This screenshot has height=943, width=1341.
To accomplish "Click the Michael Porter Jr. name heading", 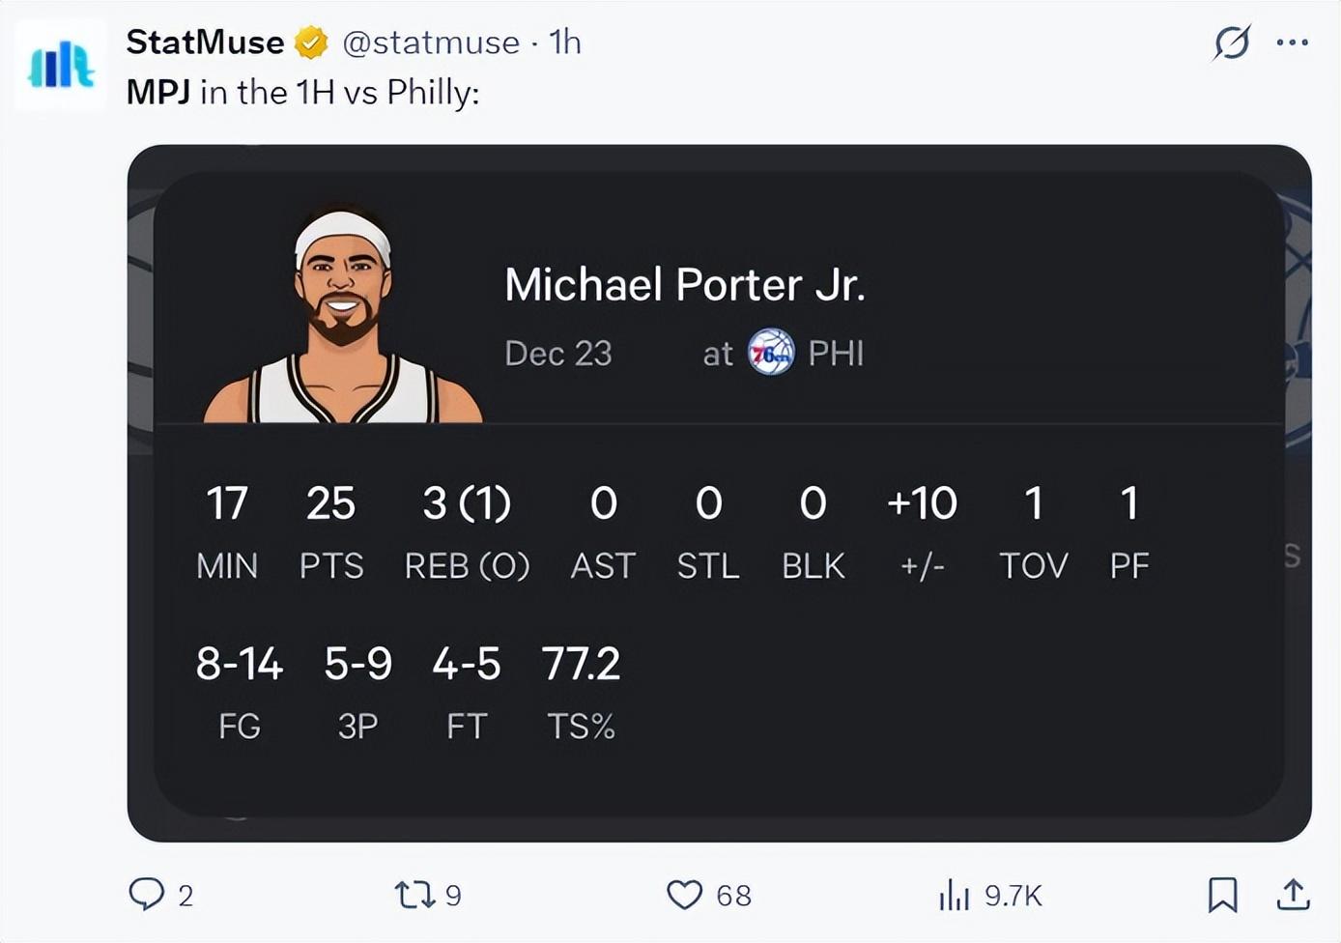I will [684, 285].
